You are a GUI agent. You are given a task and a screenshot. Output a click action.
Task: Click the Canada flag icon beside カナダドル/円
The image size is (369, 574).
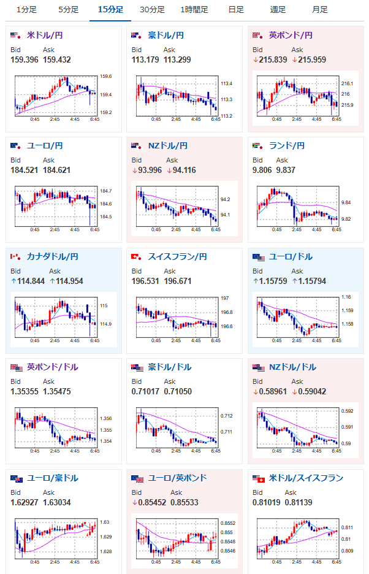click(x=16, y=257)
